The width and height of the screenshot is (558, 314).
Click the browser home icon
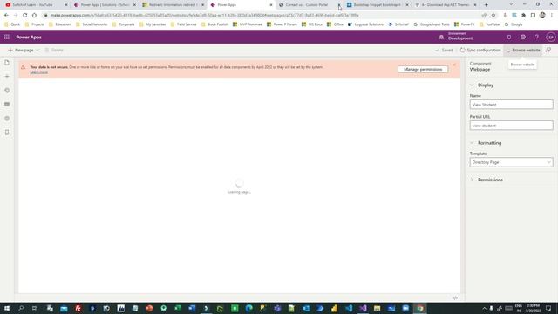(x=34, y=16)
